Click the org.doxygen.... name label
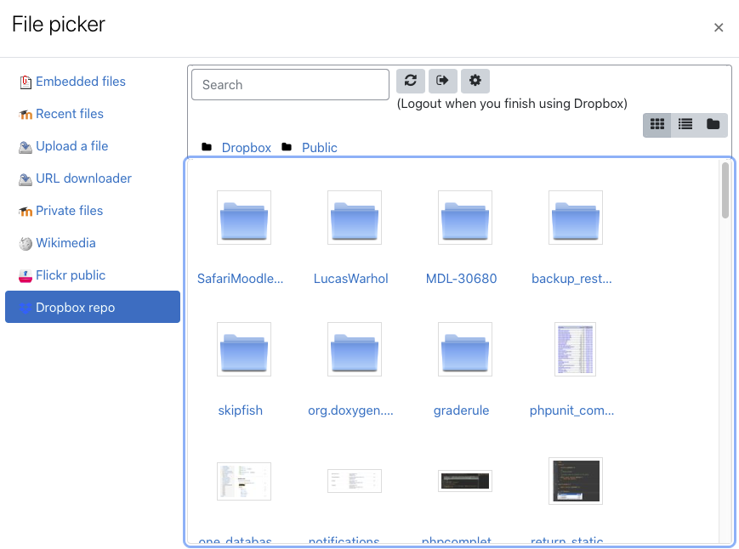 350,410
